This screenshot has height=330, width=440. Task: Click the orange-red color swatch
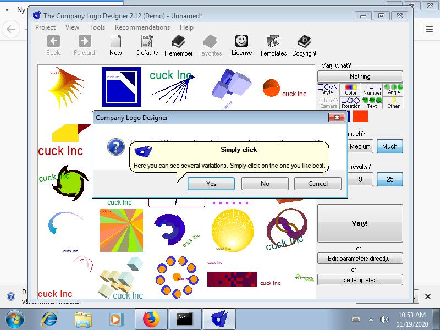click(x=360, y=116)
